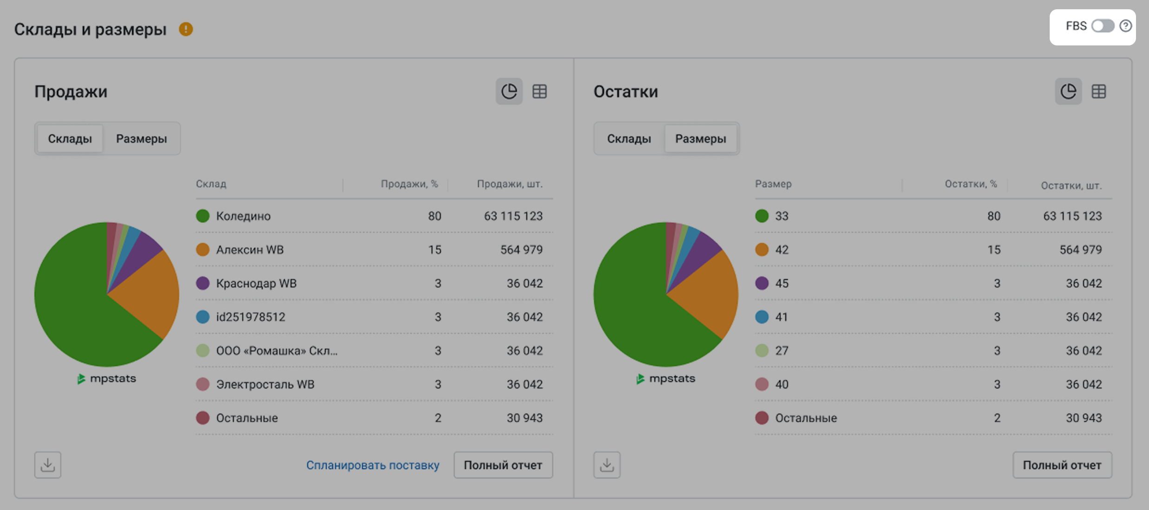Switch Остатки panel to table view
Image resolution: width=1149 pixels, height=510 pixels.
pyautogui.click(x=1098, y=91)
